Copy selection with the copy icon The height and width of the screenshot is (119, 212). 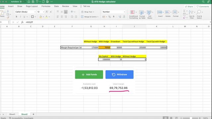click(x=8, y=14)
